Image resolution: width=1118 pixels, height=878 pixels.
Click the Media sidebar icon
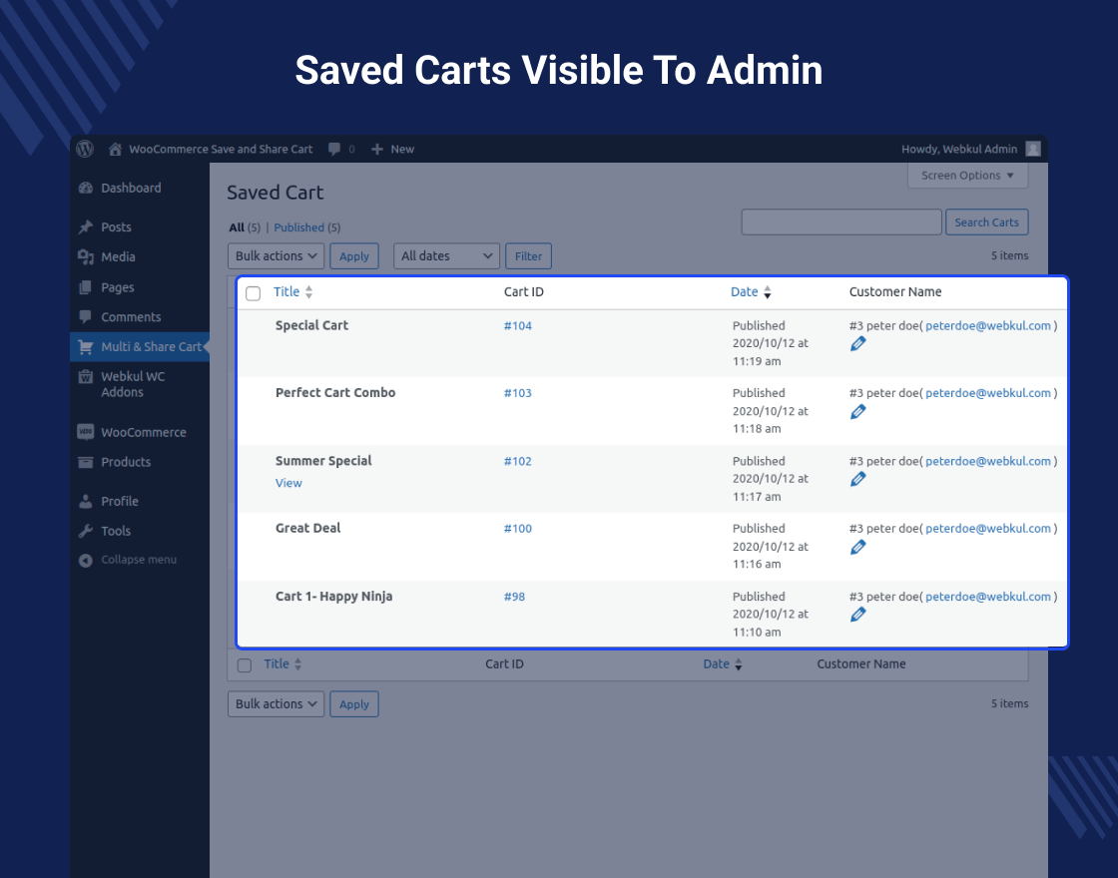86,257
